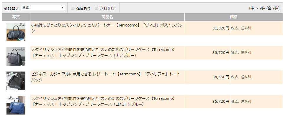Click the 1件 ～ 9件 result count
The height and width of the screenshot is (116, 285).
[264, 8]
